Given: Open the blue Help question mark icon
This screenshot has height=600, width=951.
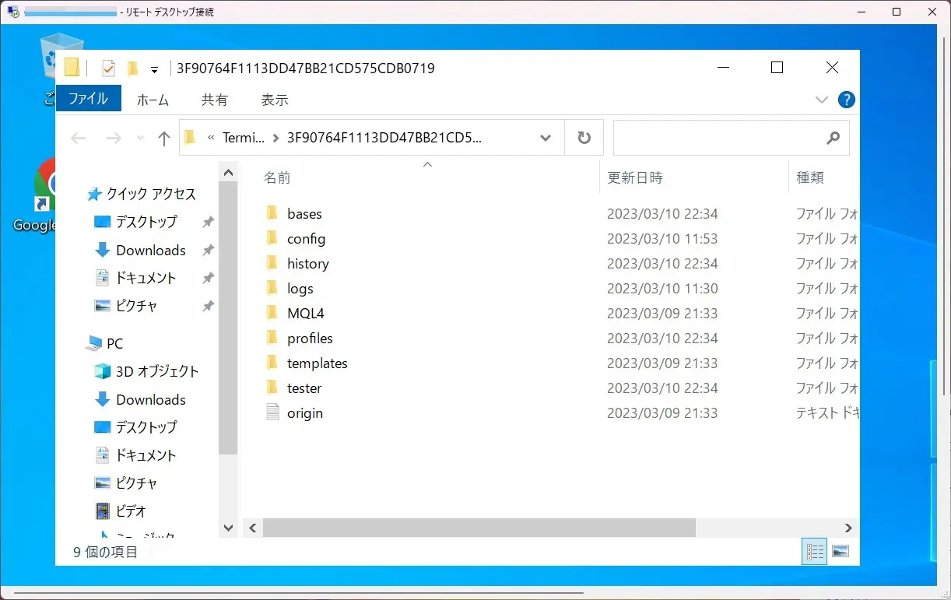Looking at the screenshot, I should (x=846, y=100).
